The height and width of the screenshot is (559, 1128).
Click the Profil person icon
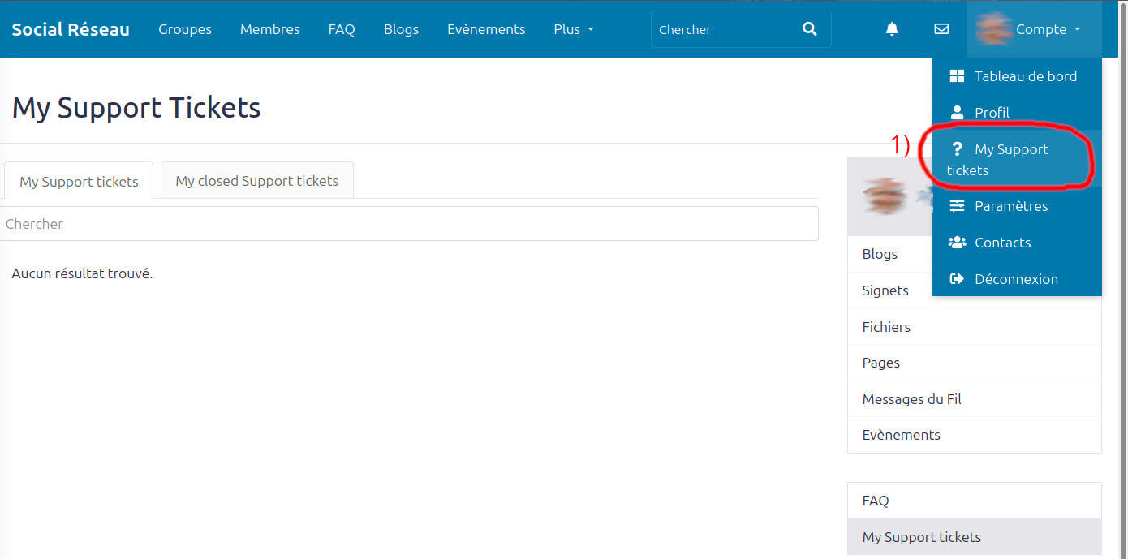click(957, 113)
